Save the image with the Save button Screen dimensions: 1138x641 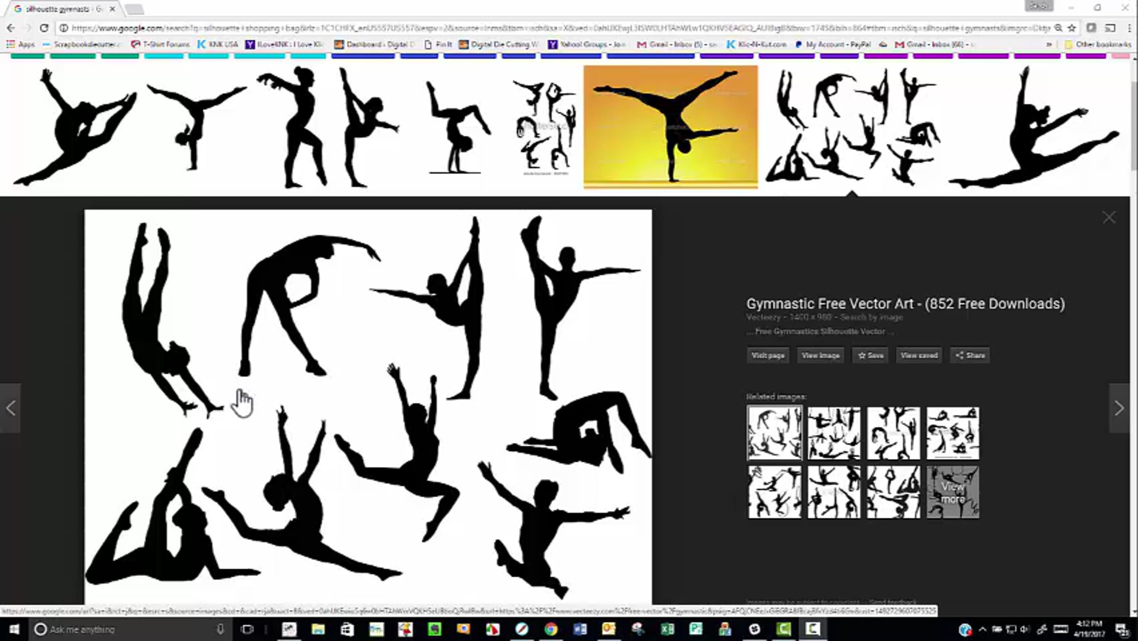(871, 355)
